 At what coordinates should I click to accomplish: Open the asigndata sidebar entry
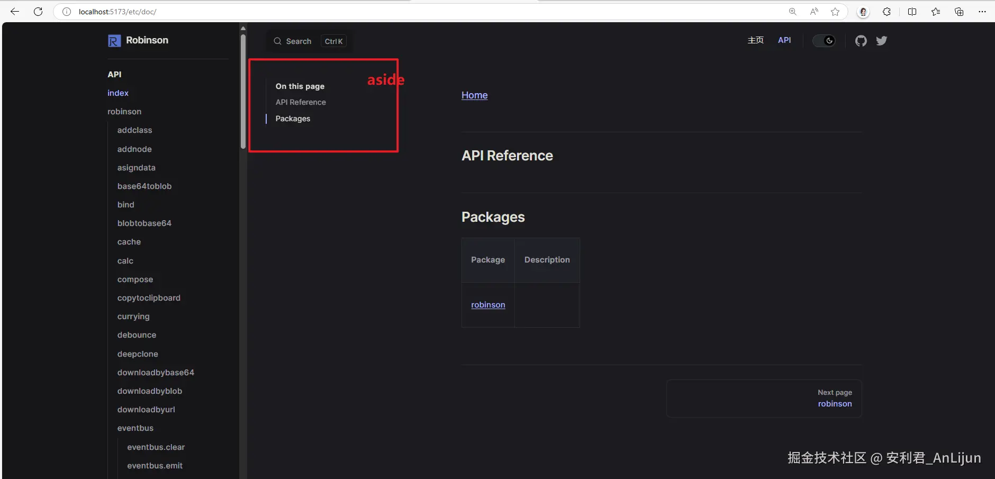(137, 168)
